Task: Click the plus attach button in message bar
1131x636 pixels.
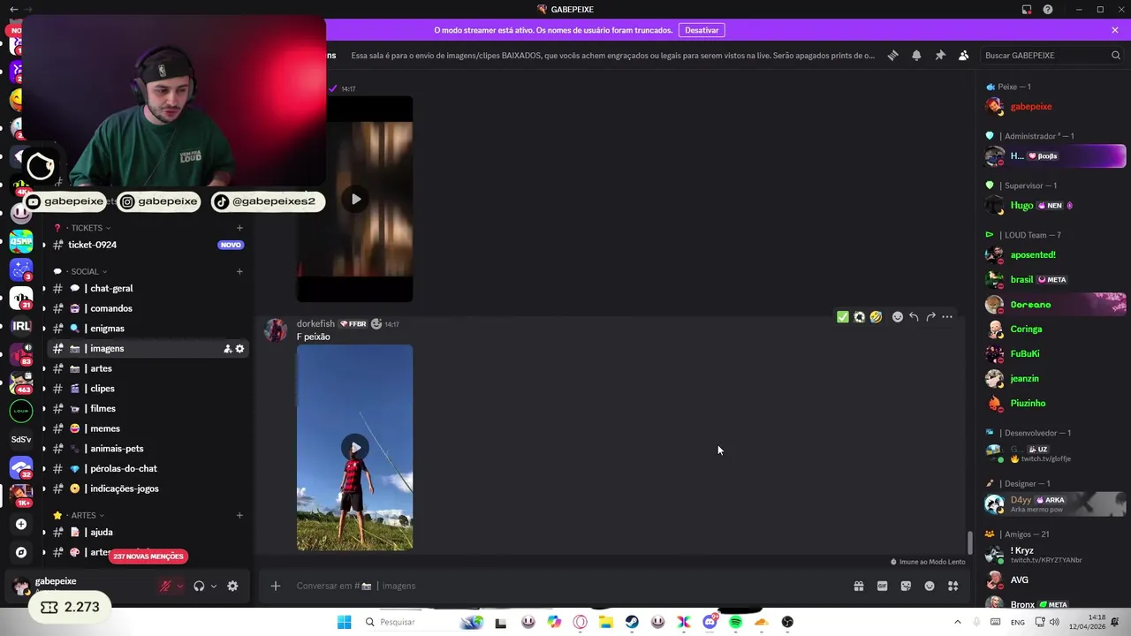Action: pyautogui.click(x=276, y=586)
